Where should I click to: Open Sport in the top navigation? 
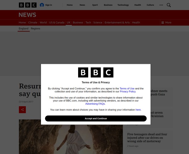tap(95, 5)
